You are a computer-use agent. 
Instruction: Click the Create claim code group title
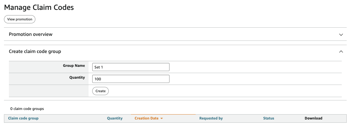point(35,51)
